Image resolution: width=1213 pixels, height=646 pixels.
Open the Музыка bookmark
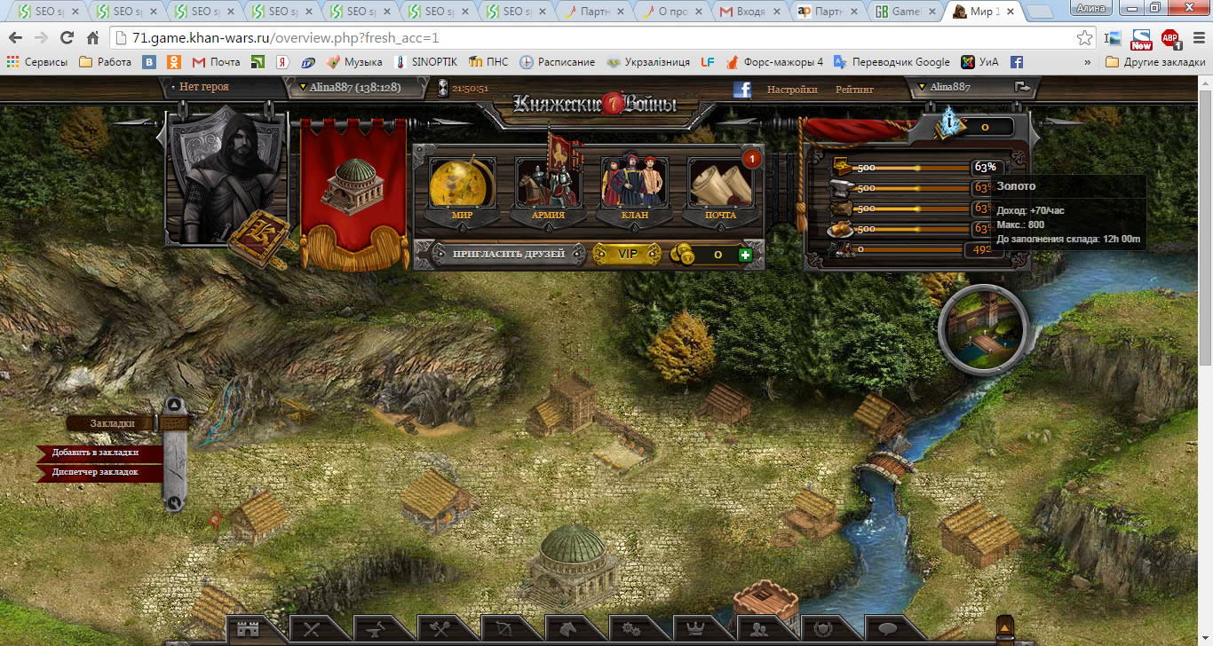354,62
